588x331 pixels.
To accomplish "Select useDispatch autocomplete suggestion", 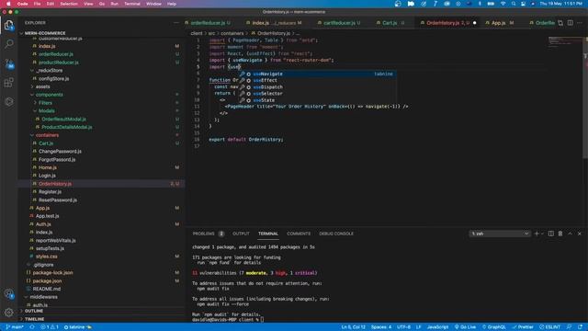I will 317,87.
